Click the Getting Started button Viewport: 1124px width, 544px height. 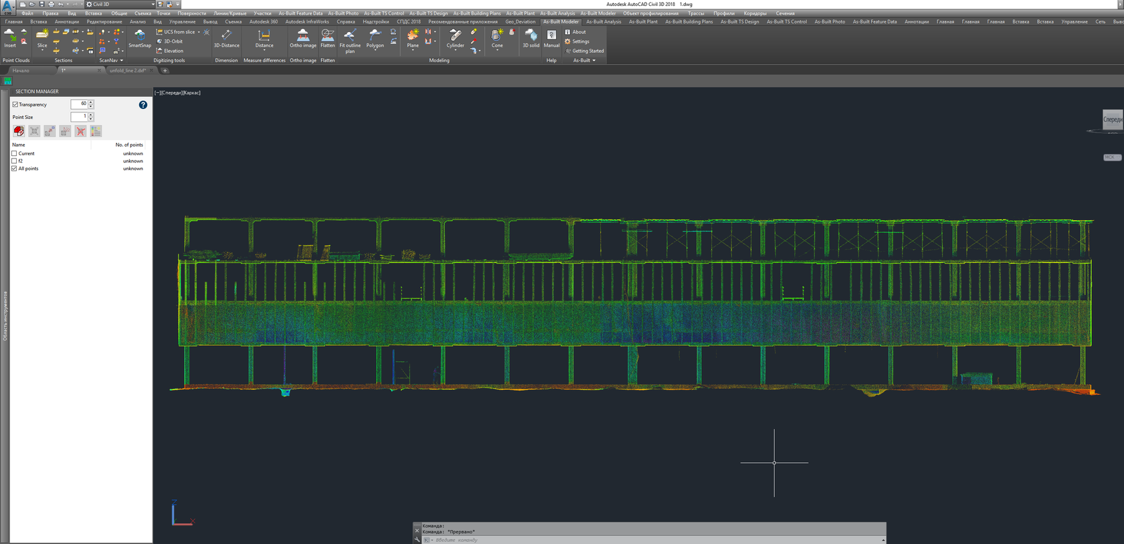point(585,51)
